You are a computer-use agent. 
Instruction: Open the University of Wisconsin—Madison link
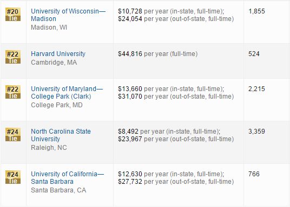68,15
